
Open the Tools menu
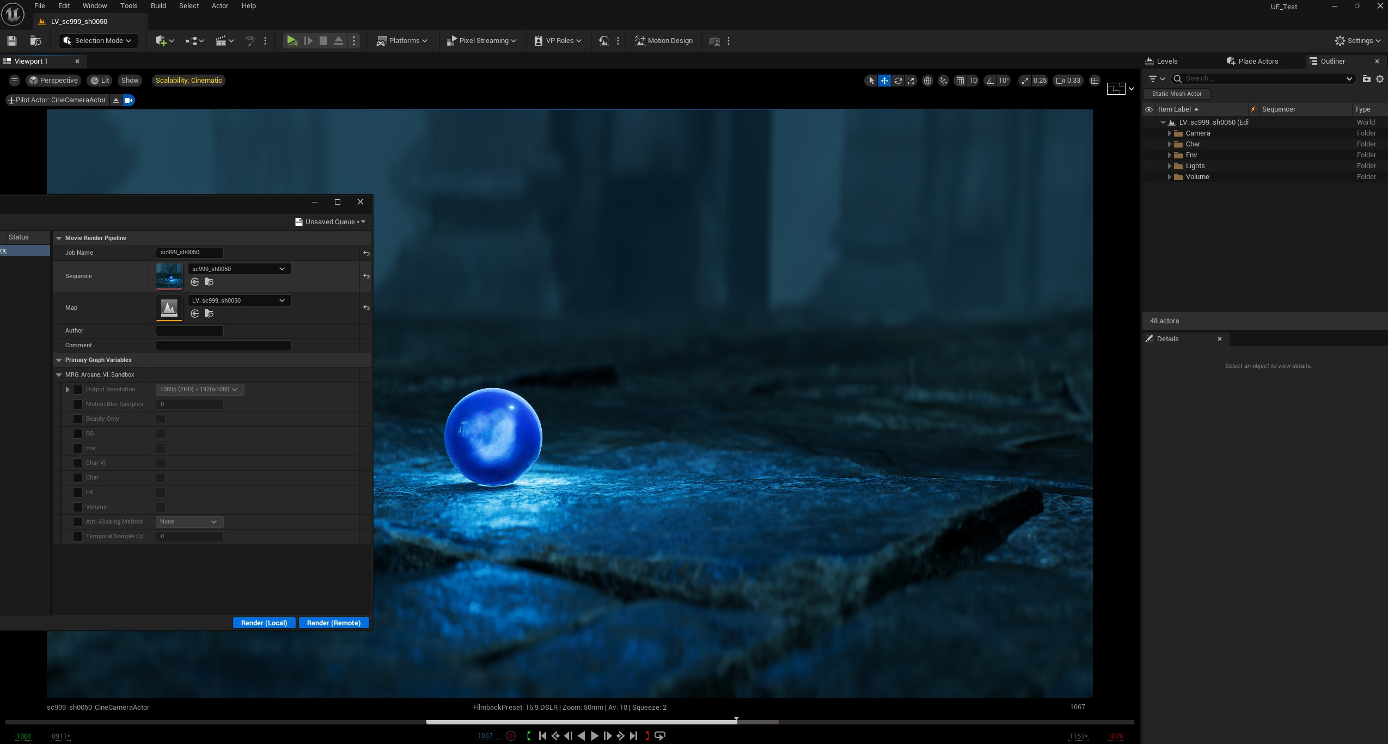coord(129,6)
